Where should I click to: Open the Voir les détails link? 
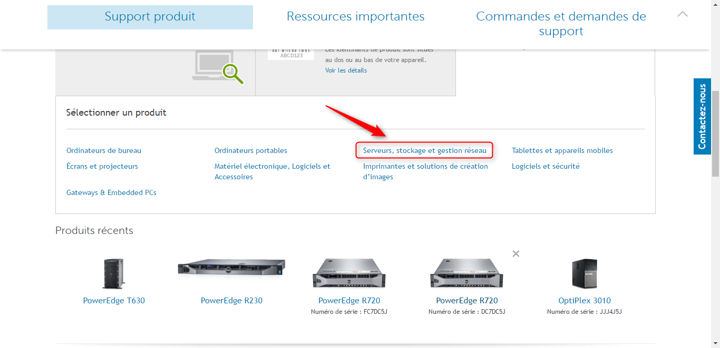point(346,70)
